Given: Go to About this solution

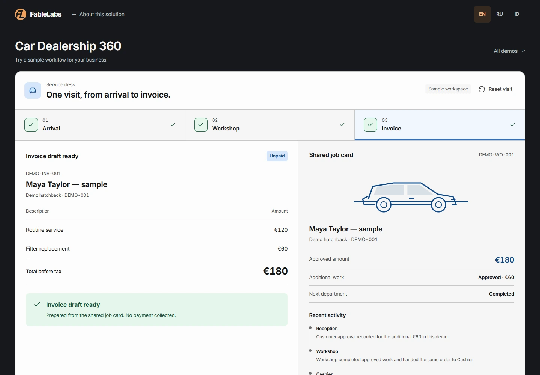Looking at the screenshot, I should (98, 14).
